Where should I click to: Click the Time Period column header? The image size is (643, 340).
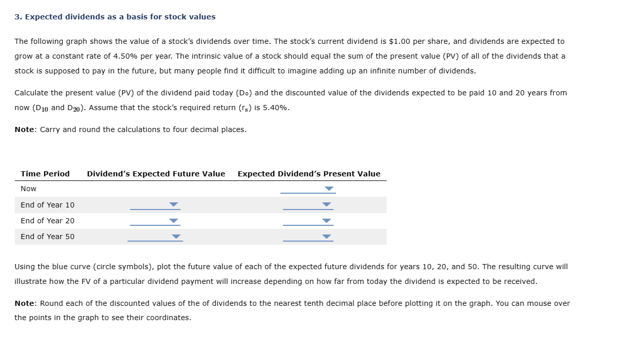(45, 173)
